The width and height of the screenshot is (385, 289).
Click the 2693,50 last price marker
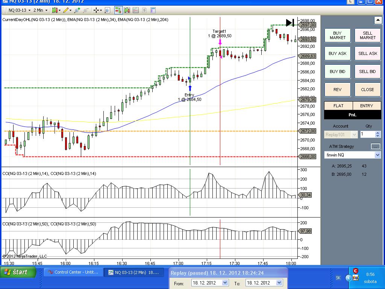click(x=308, y=39)
